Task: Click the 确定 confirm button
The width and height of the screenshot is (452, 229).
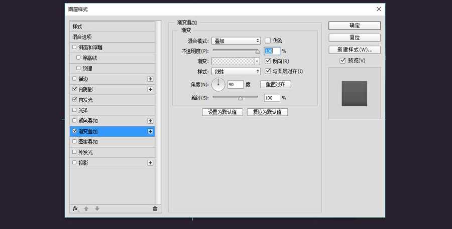Action: (x=354, y=26)
